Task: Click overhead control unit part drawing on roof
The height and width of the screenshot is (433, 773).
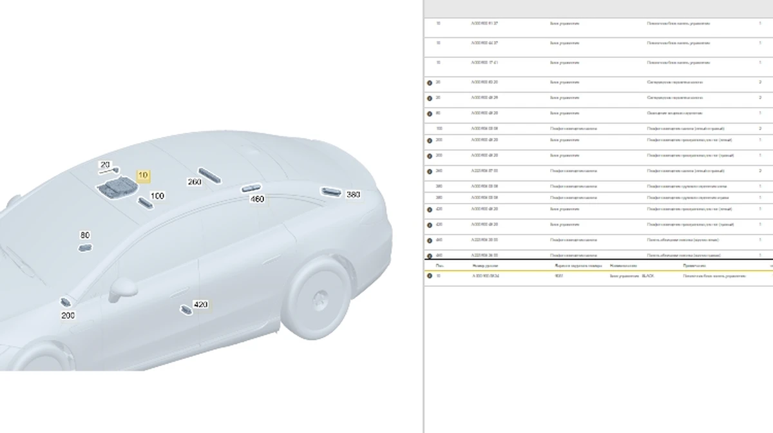Action: click(115, 188)
